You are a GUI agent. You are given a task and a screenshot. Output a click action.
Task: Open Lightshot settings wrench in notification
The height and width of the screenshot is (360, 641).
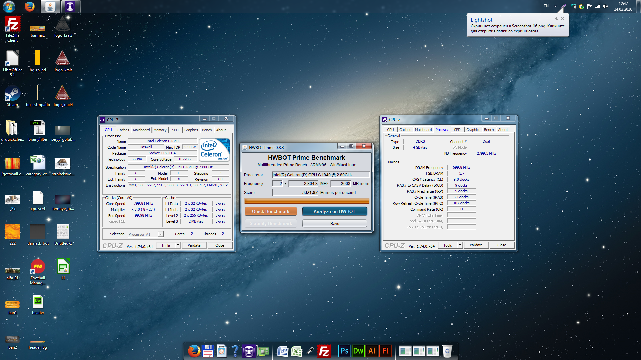pyautogui.click(x=556, y=19)
